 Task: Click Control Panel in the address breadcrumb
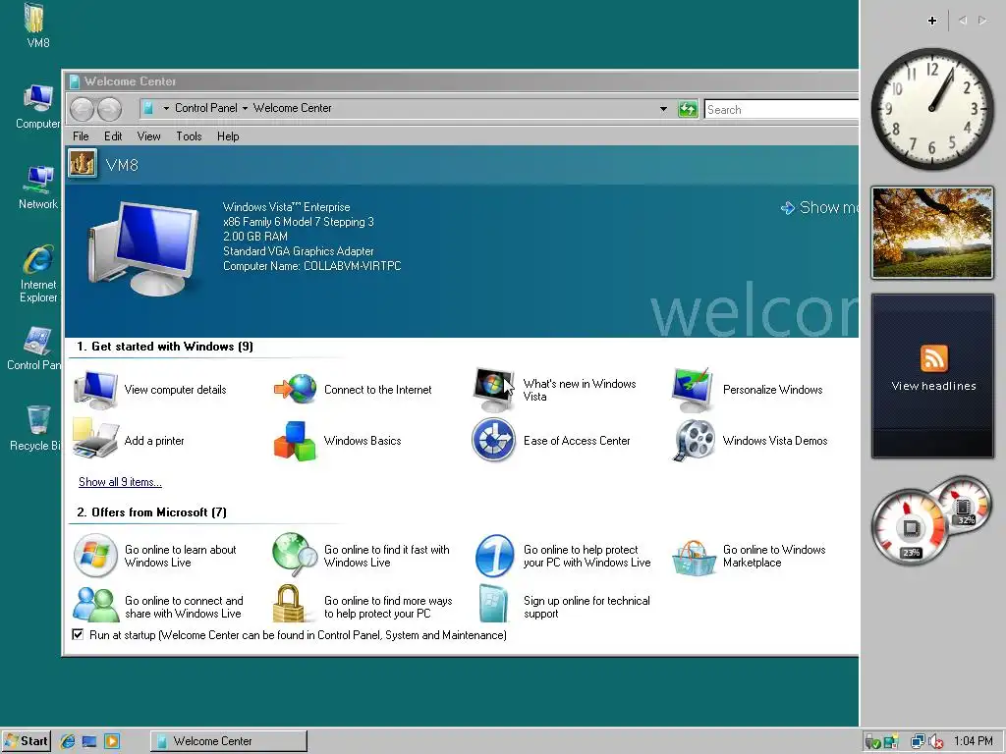click(206, 108)
